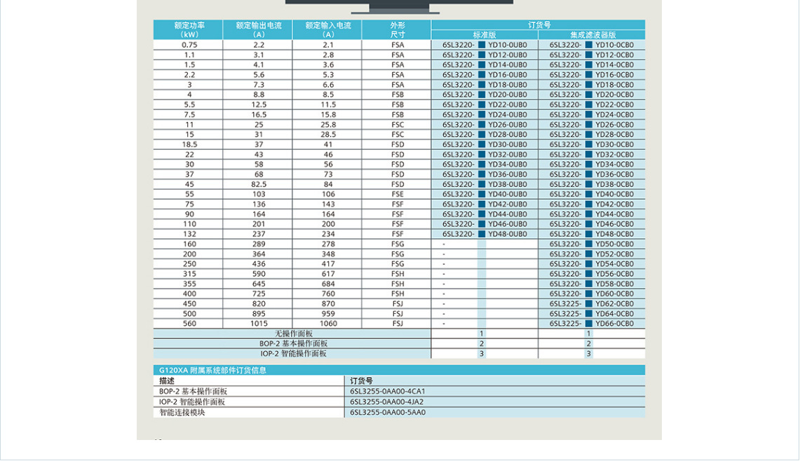The width and height of the screenshot is (800, 461).
Task: Click the 额定输入电流 (A) column header
Action: click(x=327, y=30)
